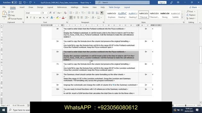
Task: Collapse the ribbon
Action: coord(200,23)
